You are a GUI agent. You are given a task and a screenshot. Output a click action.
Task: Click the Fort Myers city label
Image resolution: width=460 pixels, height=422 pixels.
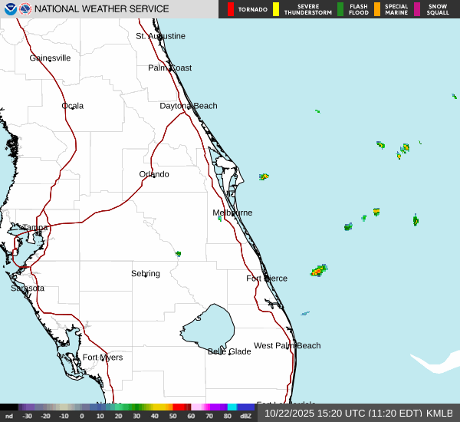pos(102,357)
